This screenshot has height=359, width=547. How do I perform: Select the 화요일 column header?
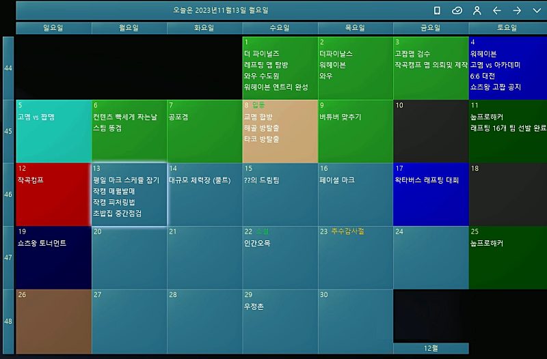click(204, 28)
